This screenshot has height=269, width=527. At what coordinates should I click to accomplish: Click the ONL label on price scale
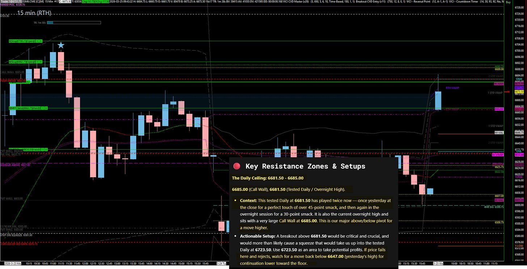pos(519,151)
